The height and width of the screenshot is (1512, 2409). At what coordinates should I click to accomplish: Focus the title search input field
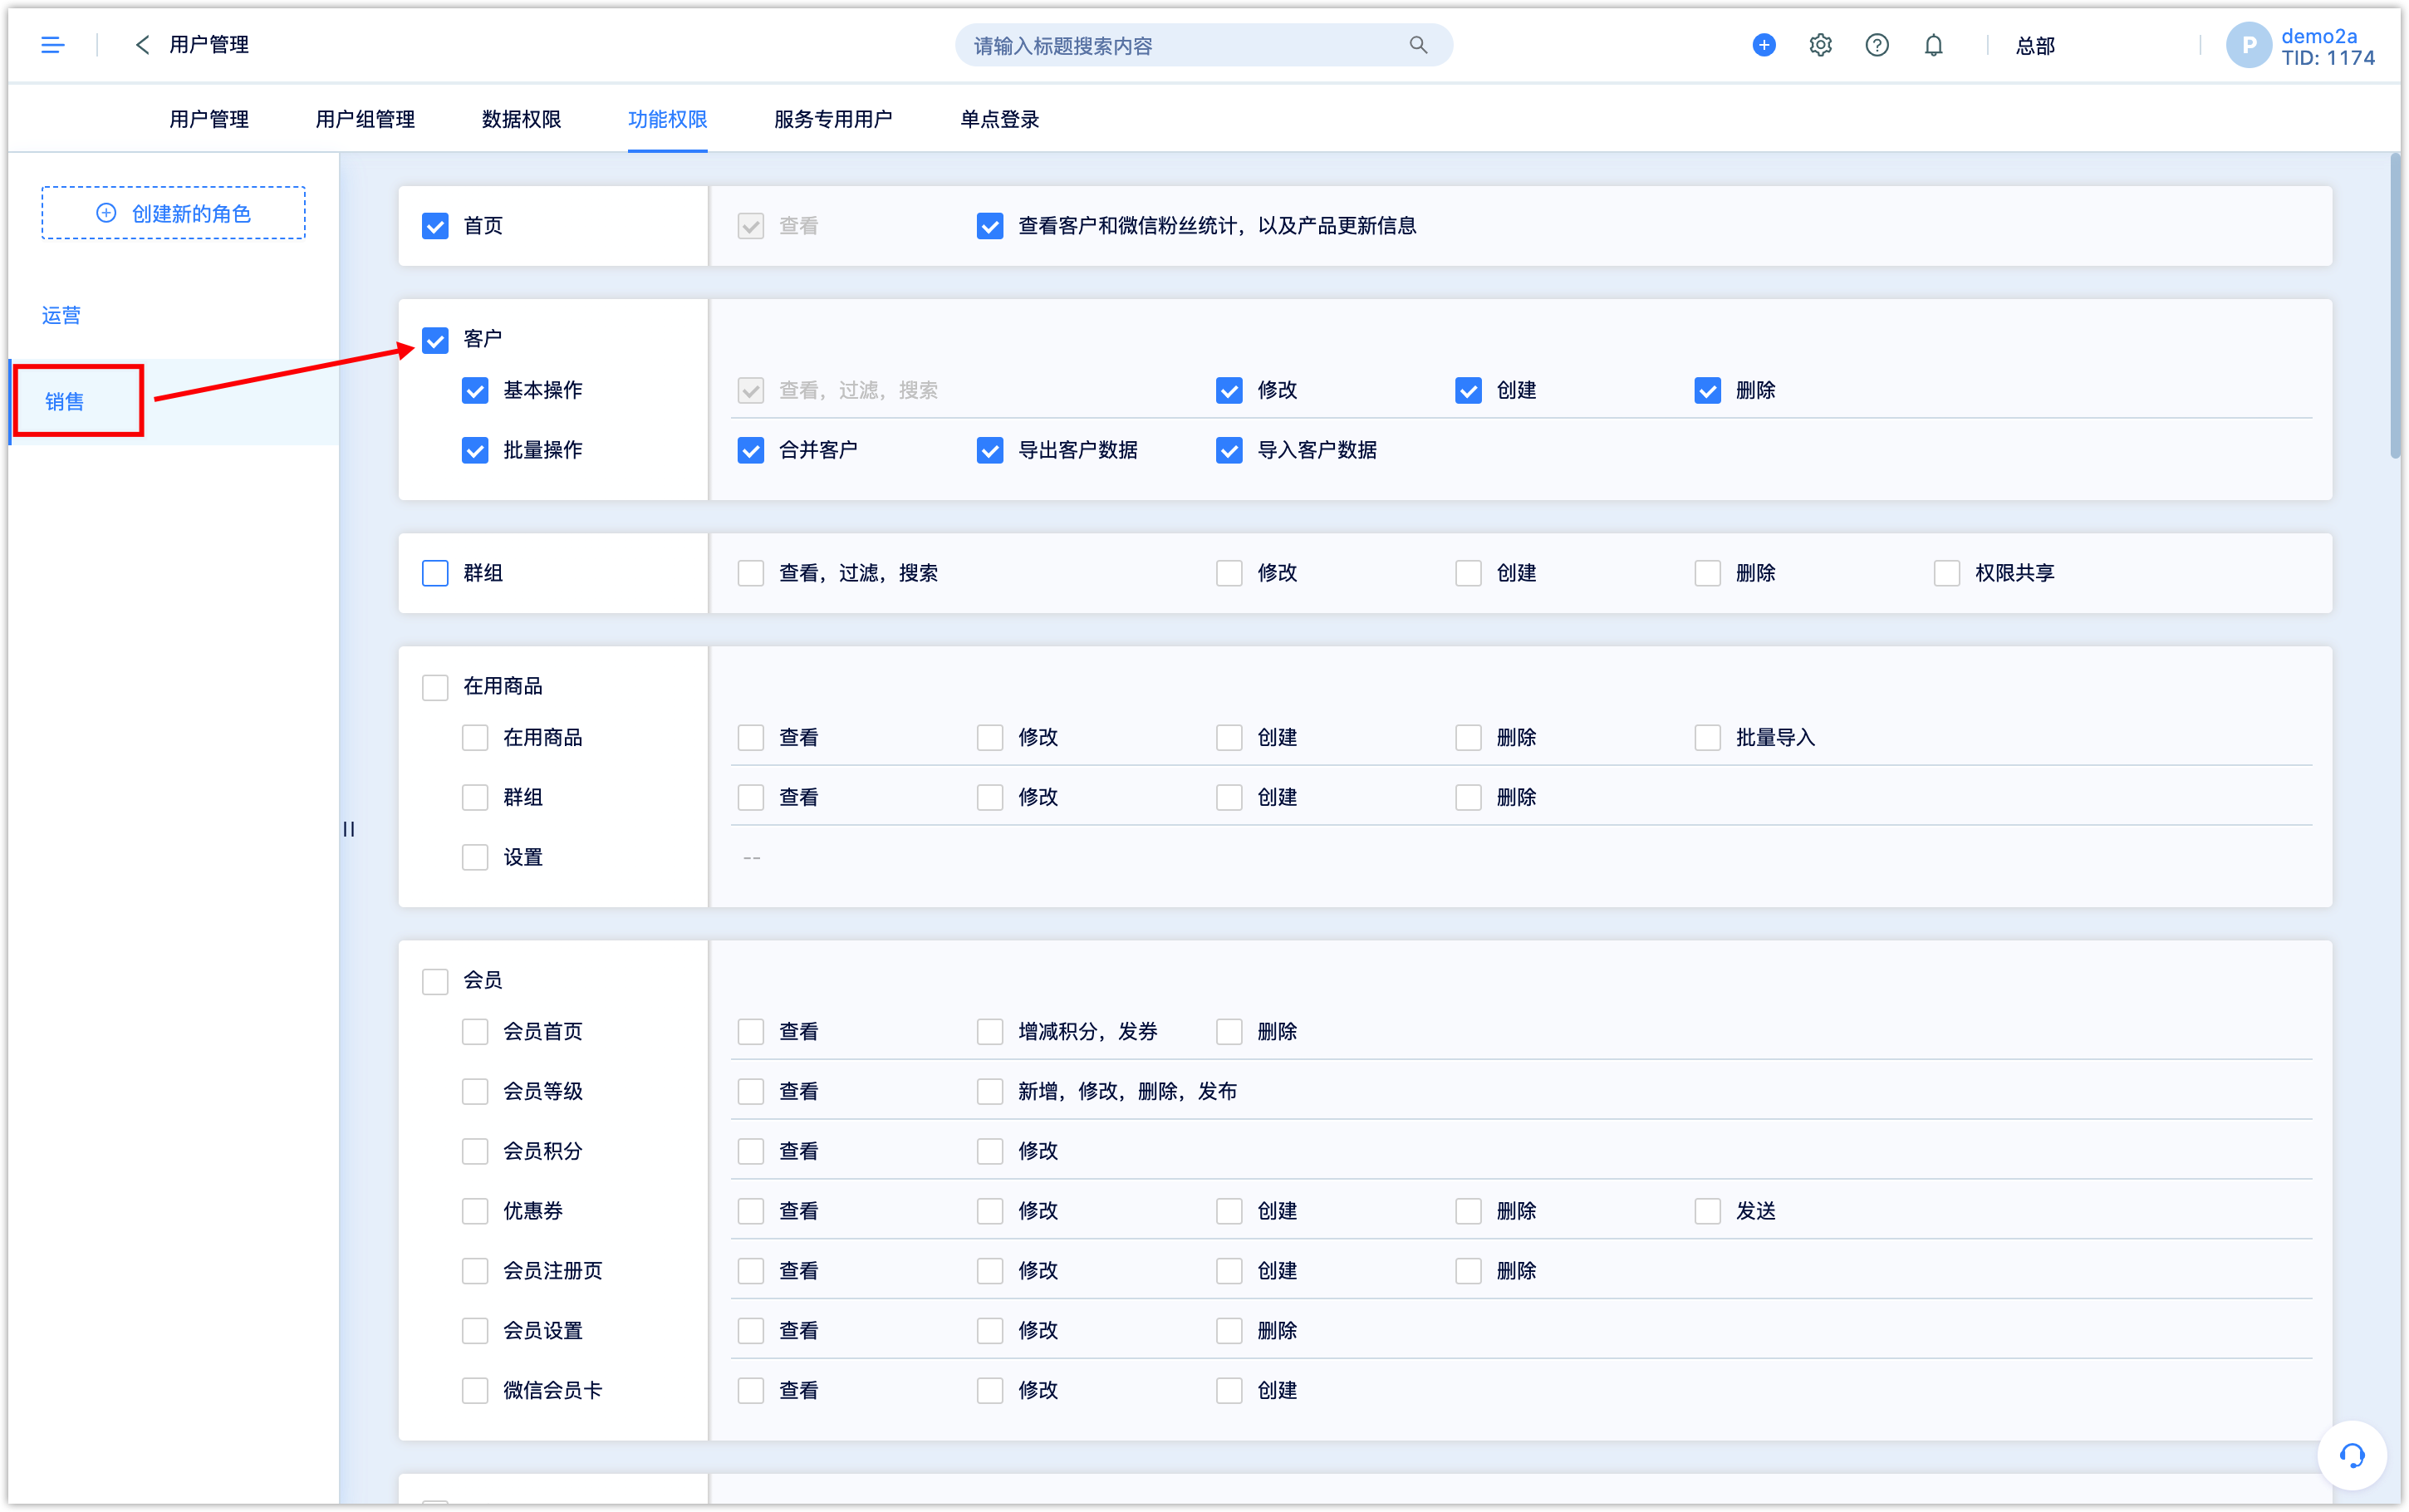pos(1203,45)
